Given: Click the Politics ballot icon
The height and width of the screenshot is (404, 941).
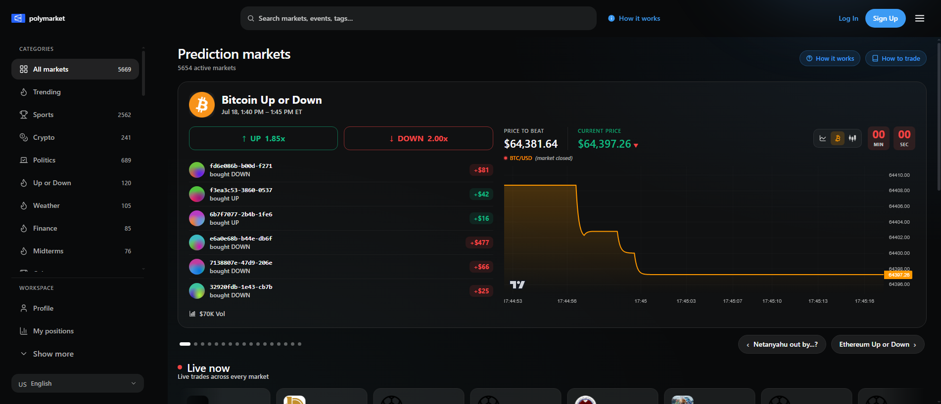Looking at the screenshot, I should tap(24, 160).
